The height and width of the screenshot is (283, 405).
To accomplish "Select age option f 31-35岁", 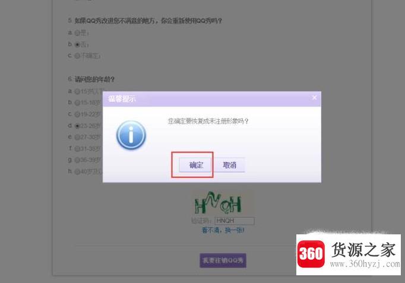I will coord(77,149).
